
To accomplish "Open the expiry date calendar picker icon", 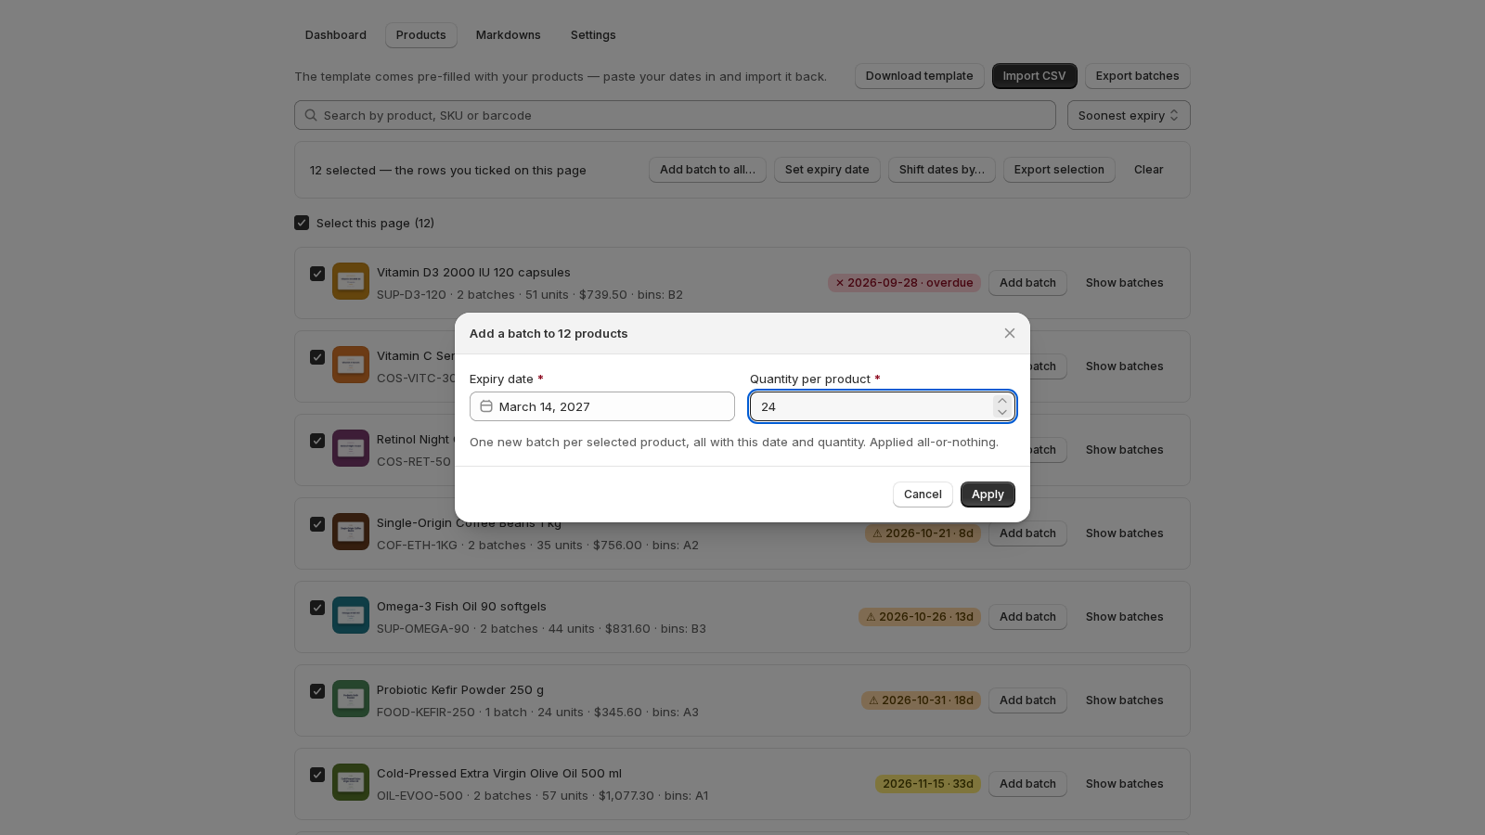I will coord(486,406).
